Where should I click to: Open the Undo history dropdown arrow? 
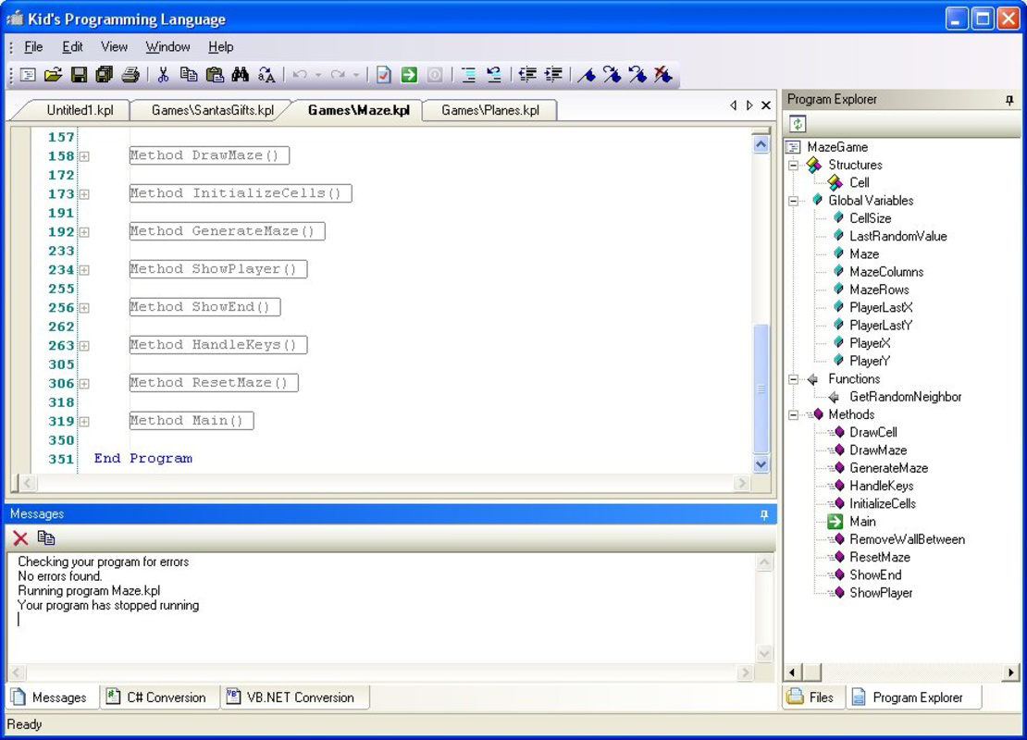[x=318, y=75]
